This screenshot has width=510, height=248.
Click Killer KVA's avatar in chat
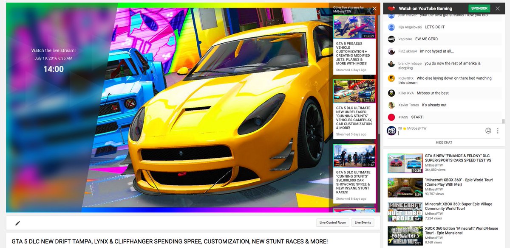(391, 93)
